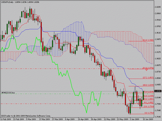Image resolution: width=162 pixels, height=121 pixels.
Task: Click the 1.9615 price axis value
Action: pyautogui.click(x=158, y=33)
